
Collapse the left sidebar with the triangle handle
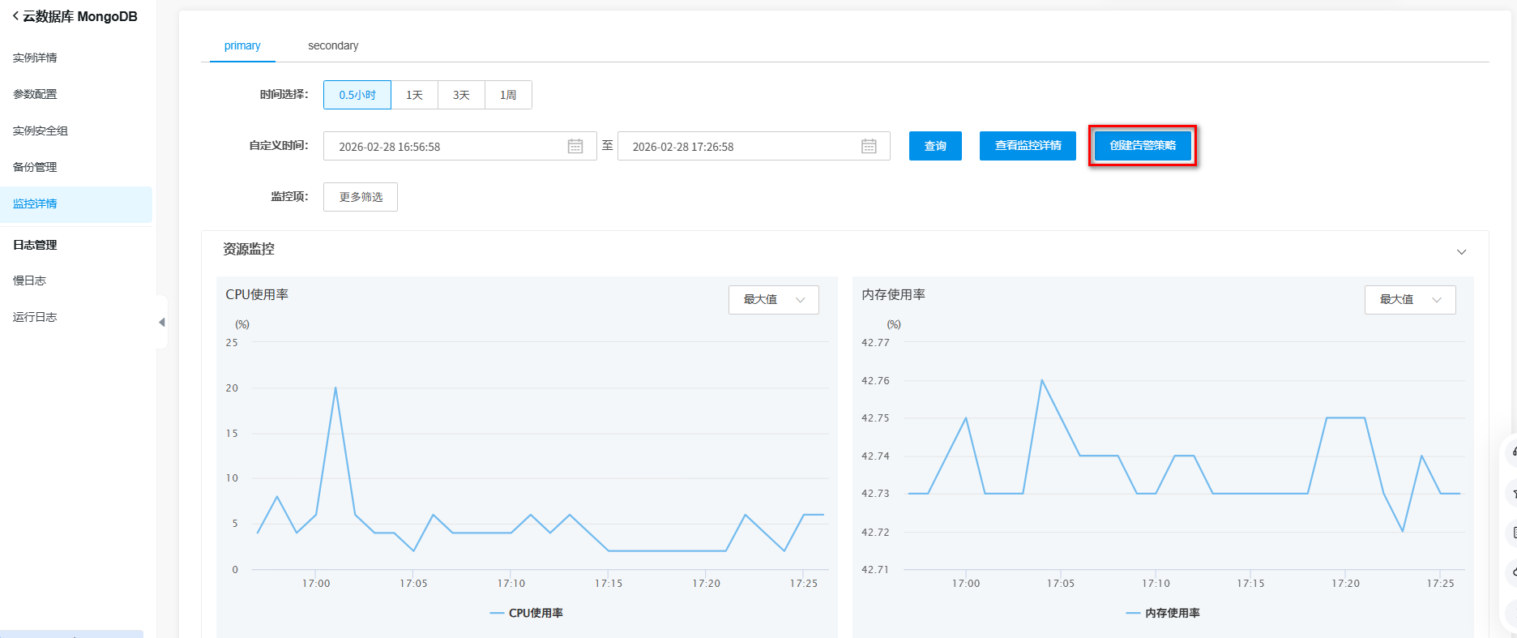(x=161, y=322)
